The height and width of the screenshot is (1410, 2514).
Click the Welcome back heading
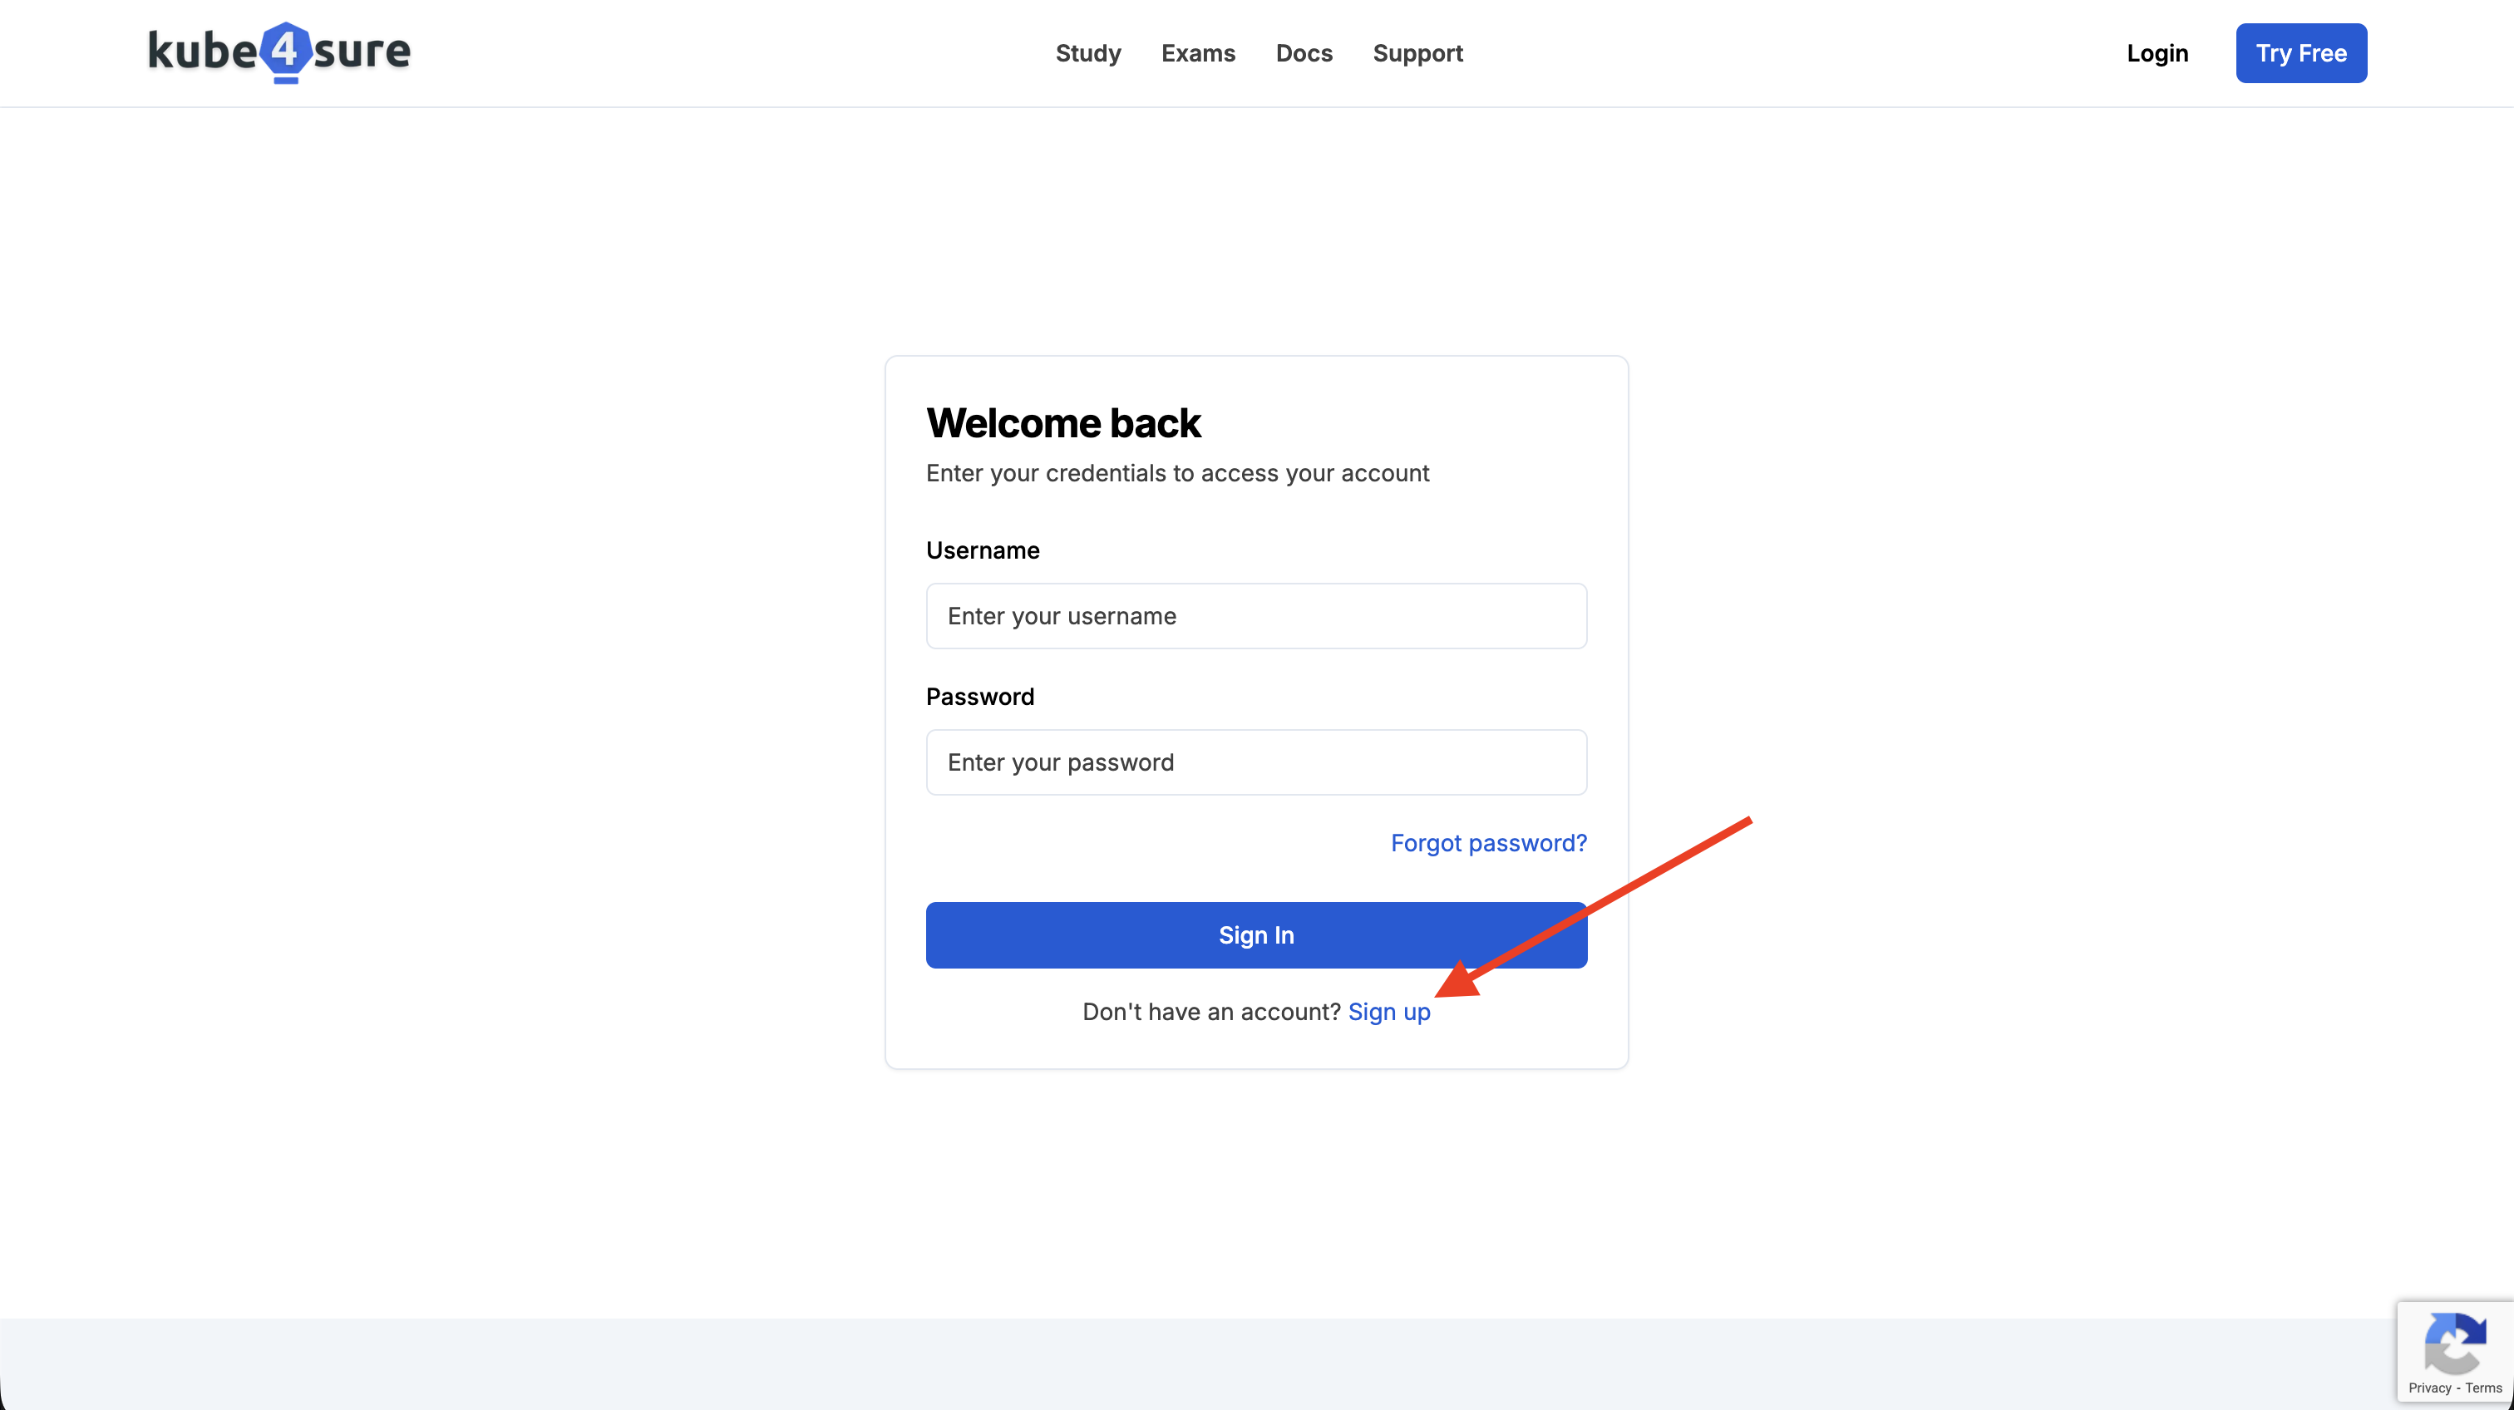1062,422
